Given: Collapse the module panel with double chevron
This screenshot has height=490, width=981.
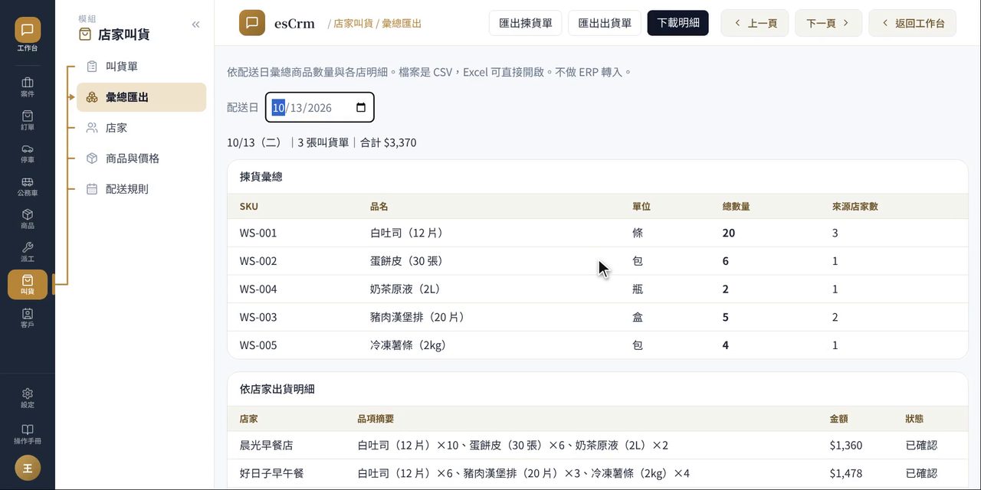Looking at the screenshot, I should pos(195,24).
